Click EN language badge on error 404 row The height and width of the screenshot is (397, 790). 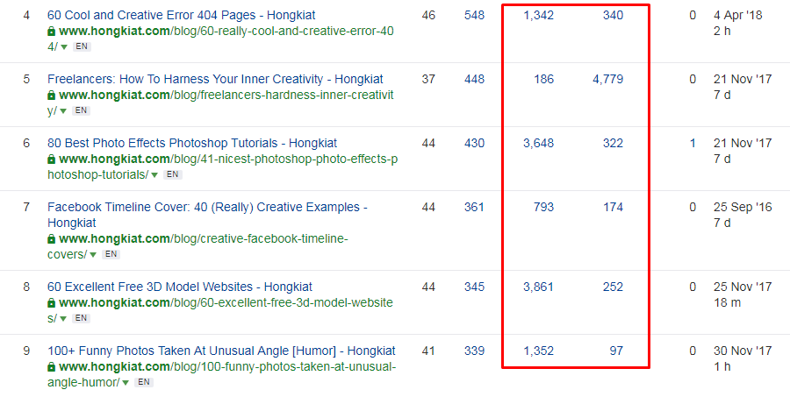click(81, 46)
